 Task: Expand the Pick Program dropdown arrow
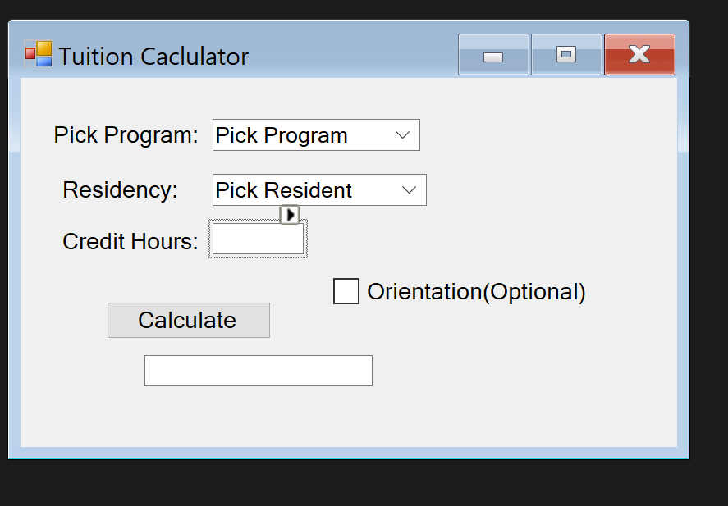pos(402,135)
